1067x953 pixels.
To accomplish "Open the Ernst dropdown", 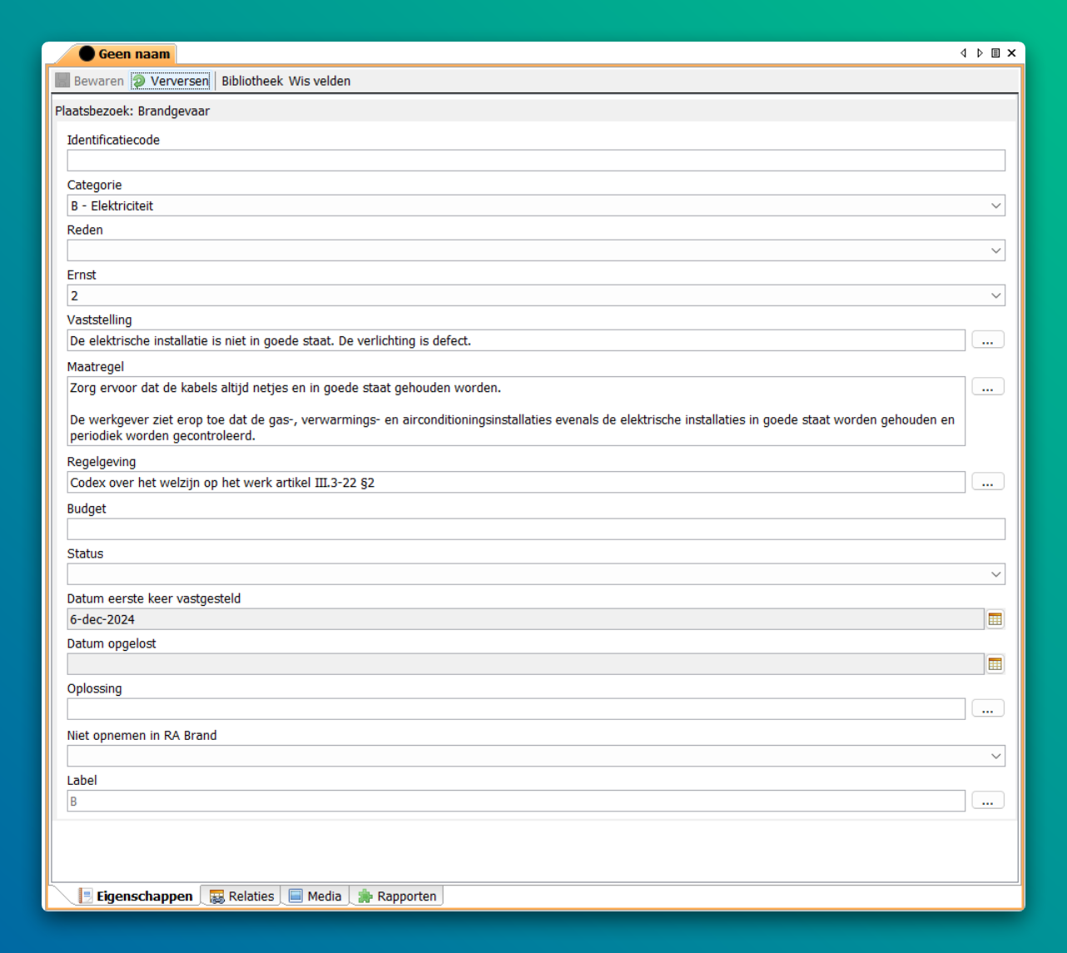I will pos(995,295).
